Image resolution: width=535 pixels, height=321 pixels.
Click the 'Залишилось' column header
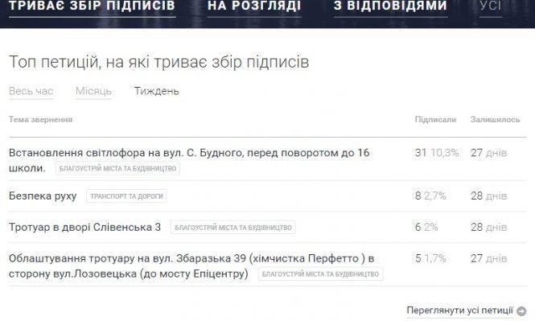[x=495, y=119]
